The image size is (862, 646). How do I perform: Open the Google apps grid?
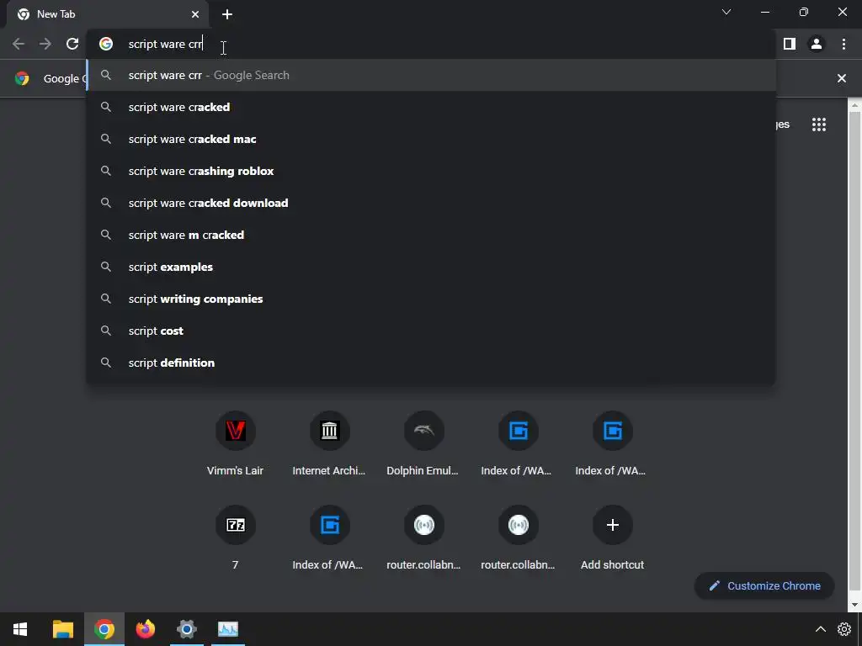coord(818,124)
